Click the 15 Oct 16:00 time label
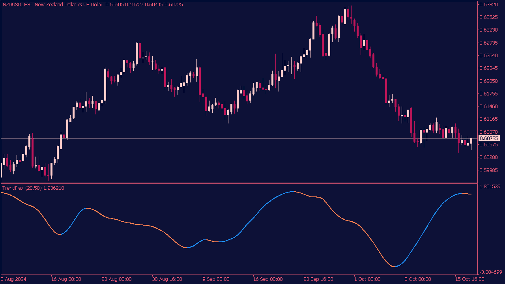The height and width of the screenshot is (284, 505). pyautogui.click(x=469, y=279)
